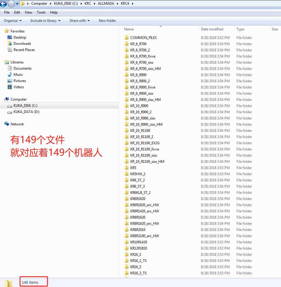Select the Pictures library
Viewport: 281px width, 287px height.
point(20,81)
